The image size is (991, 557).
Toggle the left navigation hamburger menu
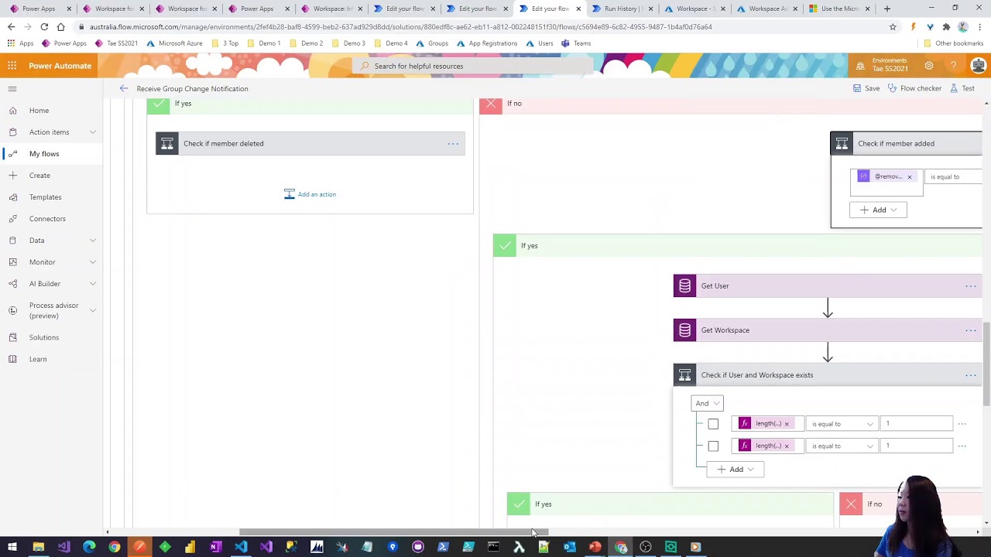12,89
